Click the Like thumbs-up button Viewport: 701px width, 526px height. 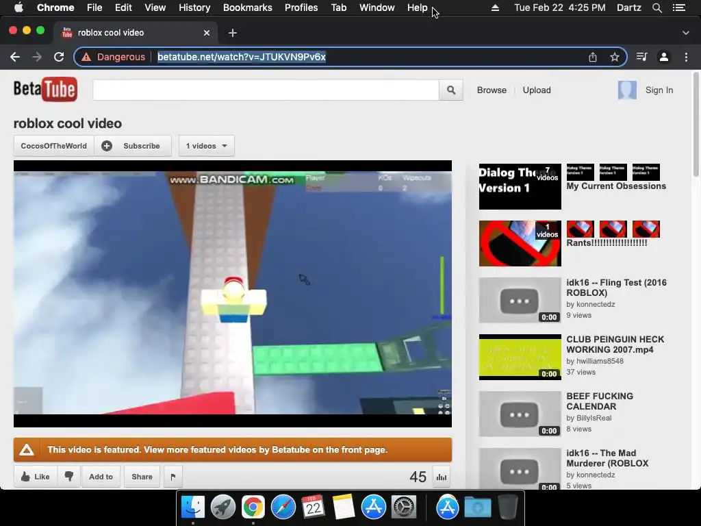[x=36, y=477]
